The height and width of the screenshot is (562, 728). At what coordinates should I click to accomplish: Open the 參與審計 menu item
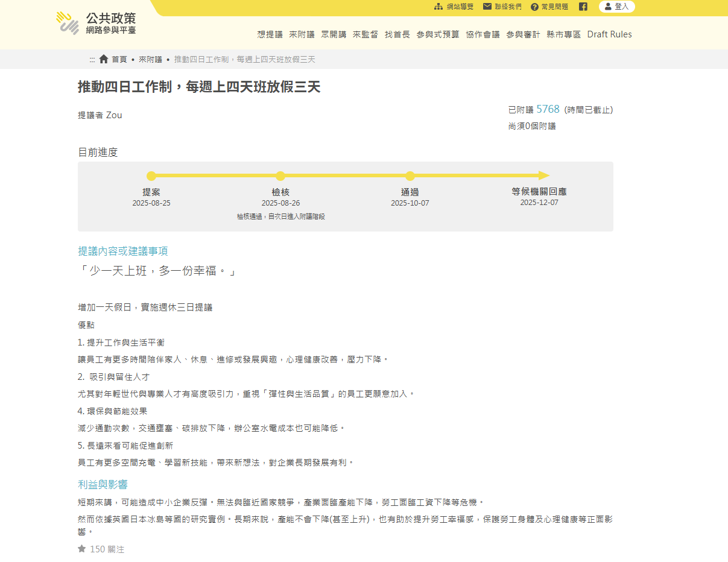tap(524, 34)
